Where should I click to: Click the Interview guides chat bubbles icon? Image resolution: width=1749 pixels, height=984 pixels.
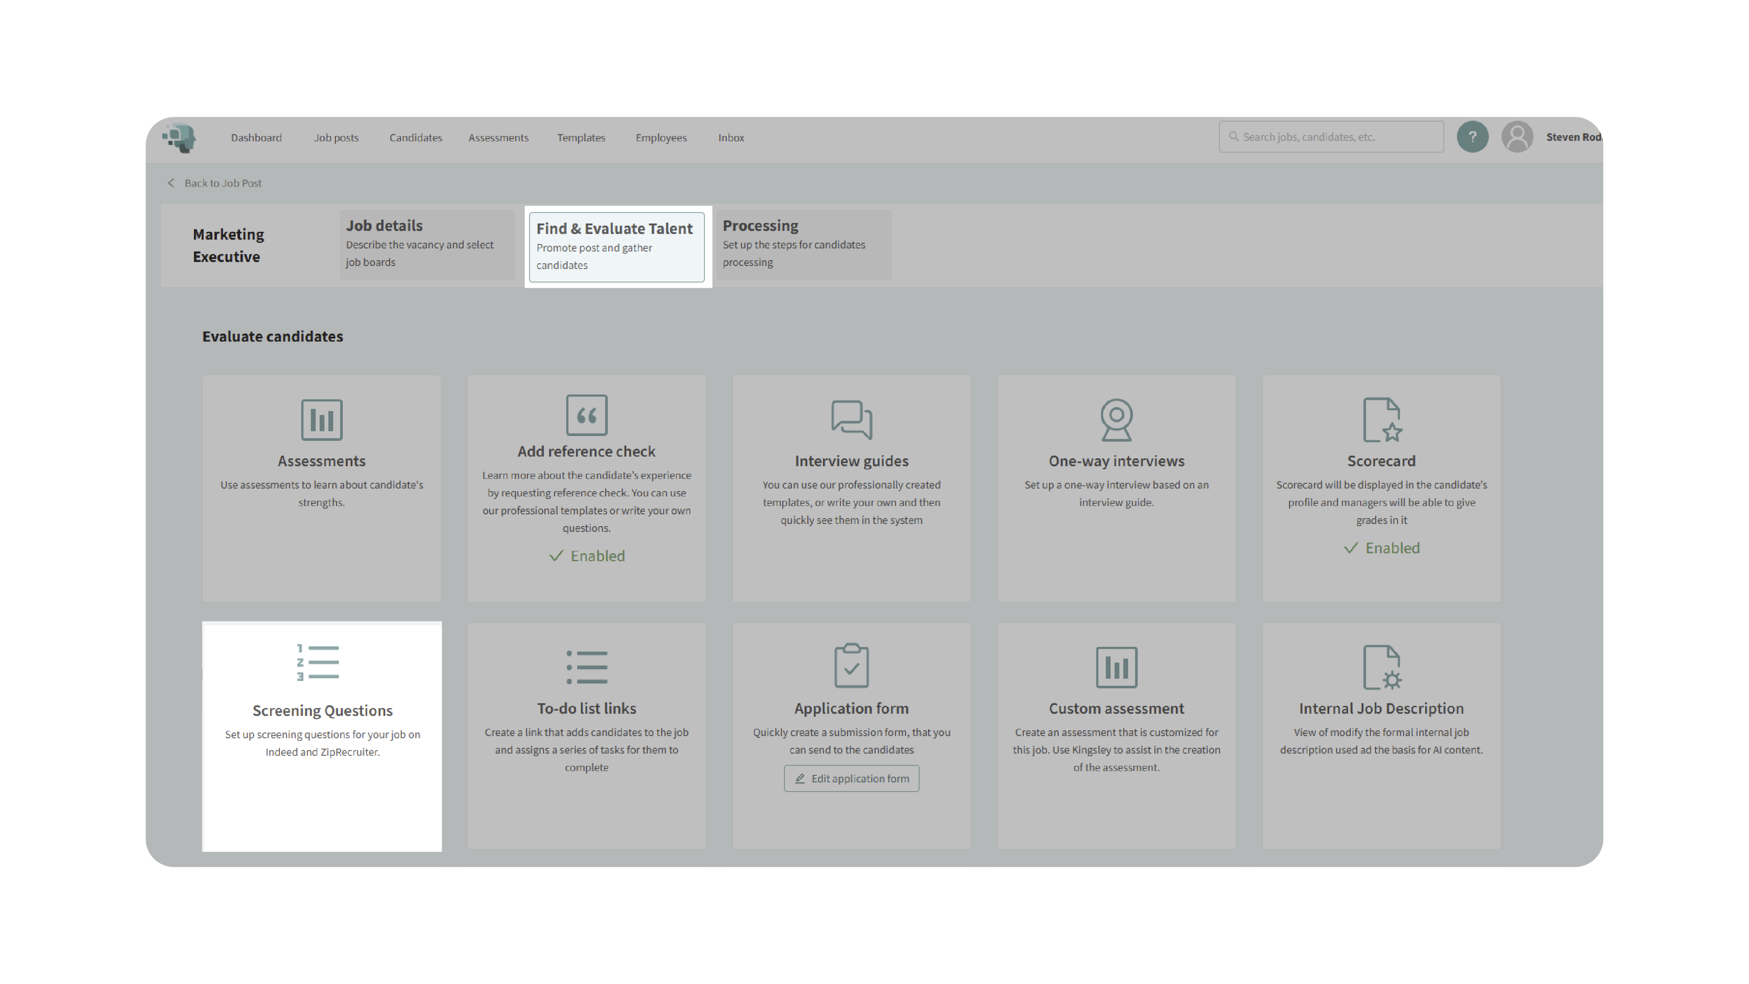tap(851, 420)
